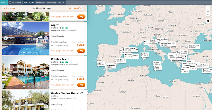Screen dimensions: 212x110
Task: Open more departures link for Aspres
Action: click(x=63, y=51)
